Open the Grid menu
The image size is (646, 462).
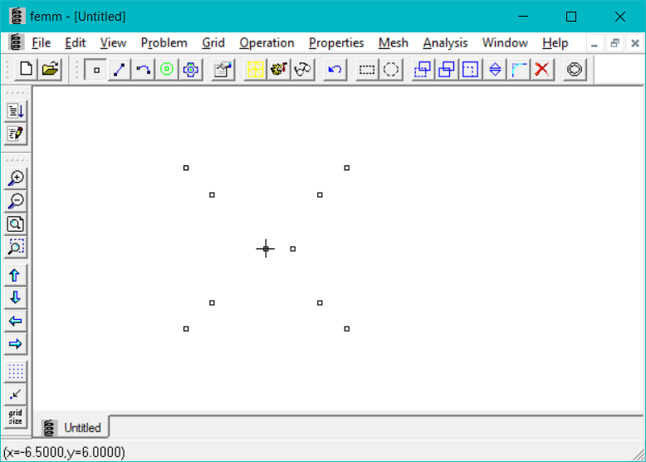coord(213,43)
